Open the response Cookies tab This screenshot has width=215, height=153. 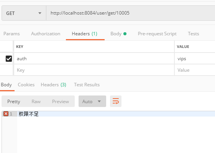click(x=26, y=85)
